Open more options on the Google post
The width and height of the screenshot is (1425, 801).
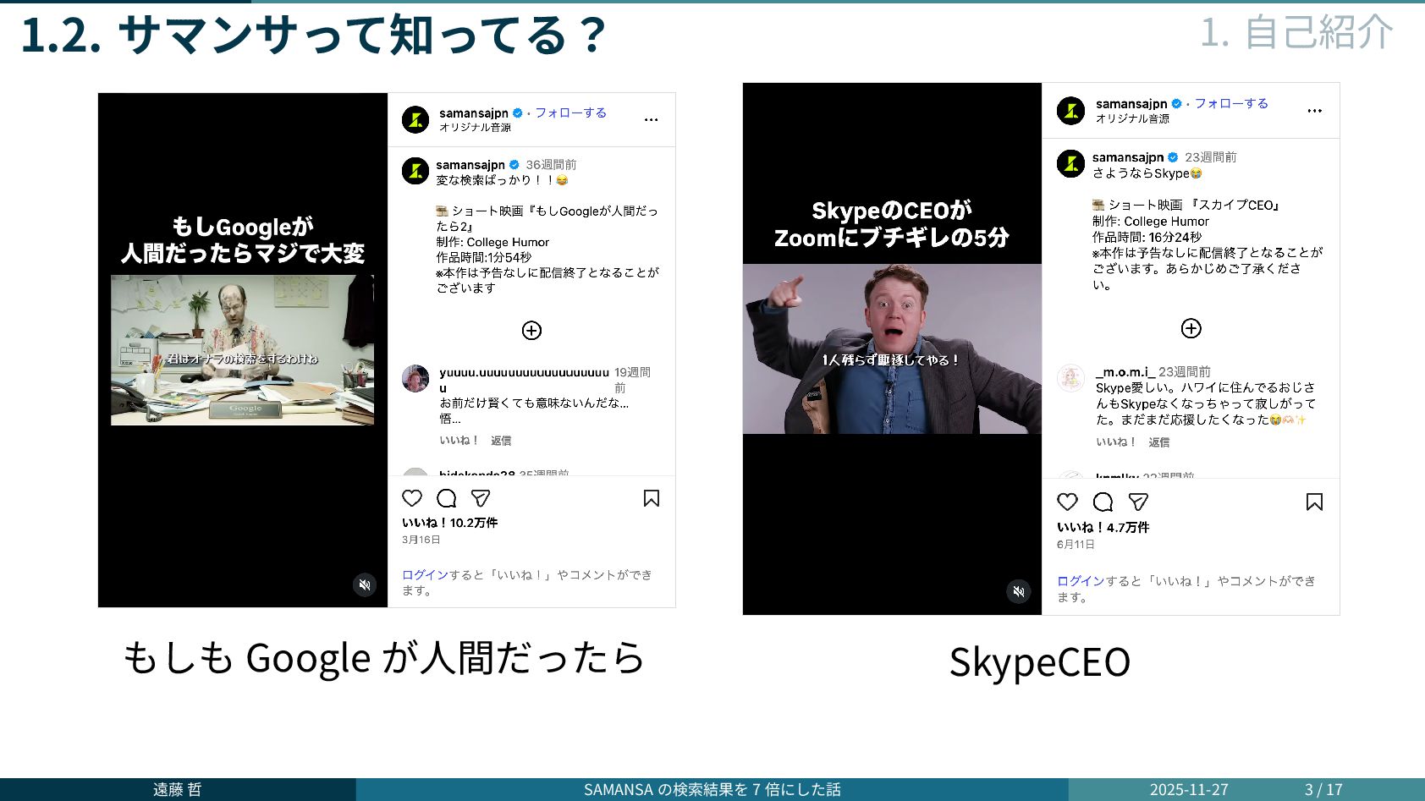(651, 120)
